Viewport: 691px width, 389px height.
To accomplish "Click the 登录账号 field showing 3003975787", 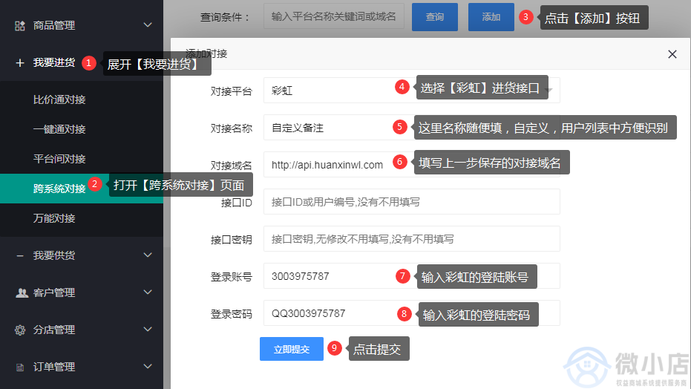I will (412, 275).
